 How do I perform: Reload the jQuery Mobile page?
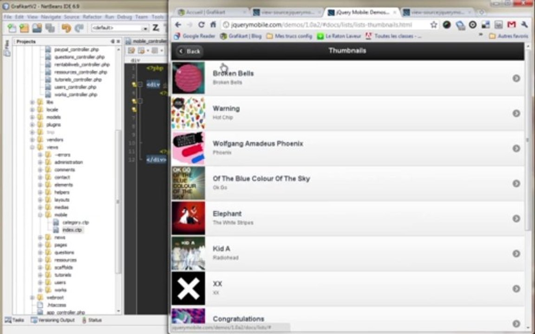[201, 25]
